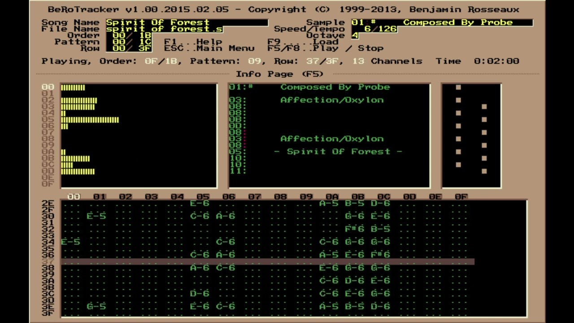Click the playing Time readout 0:02:00
574x323 pixels.
point(496,61)
